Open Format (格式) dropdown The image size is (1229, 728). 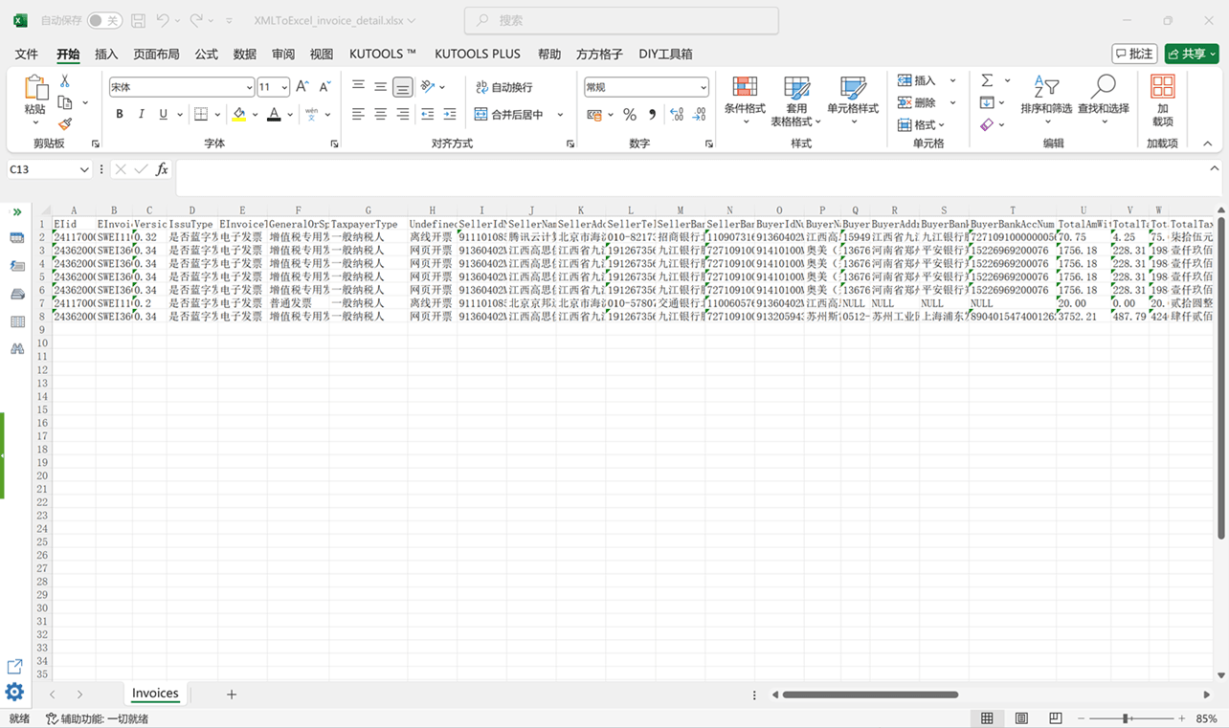[x=922, y=125]
